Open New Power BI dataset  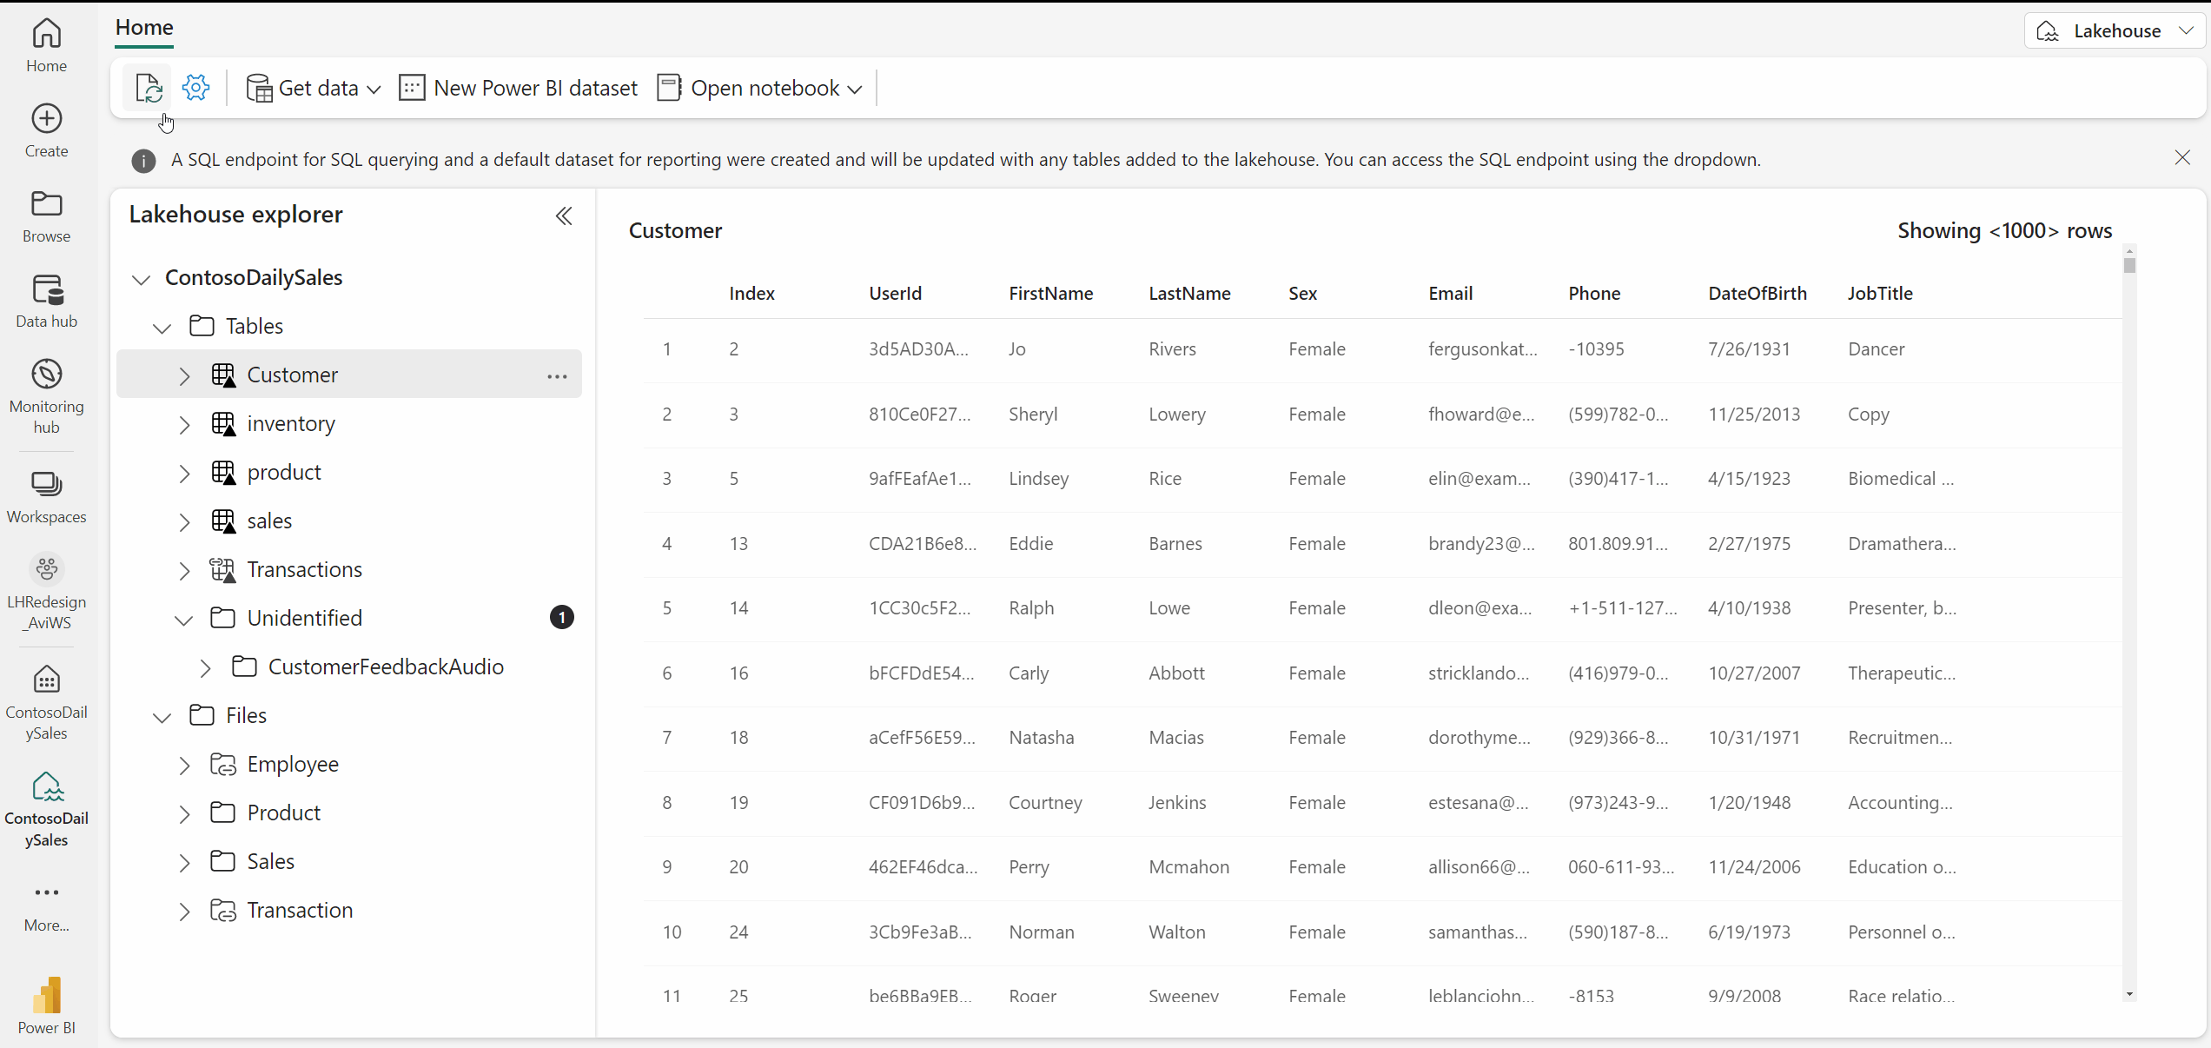[514, 88]
